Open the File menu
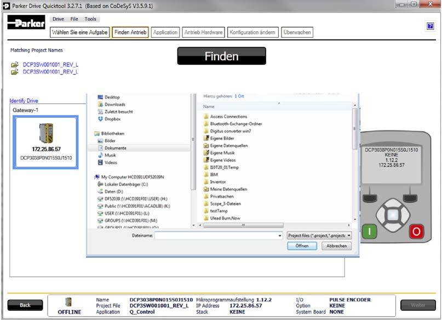 [74, 19]
